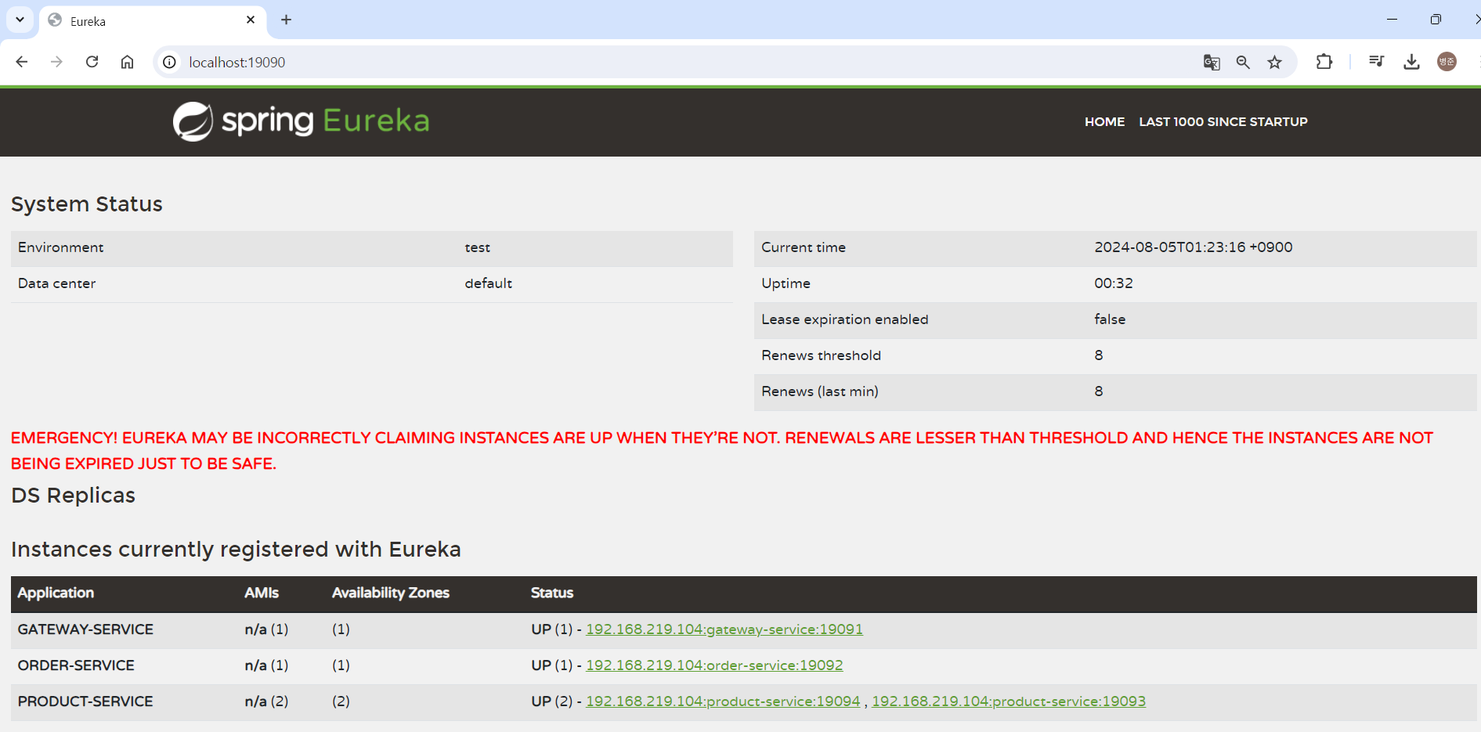This screenshot has width=1481, height=732.
Task: Minimize the browser window
Action: point(1392,20)
